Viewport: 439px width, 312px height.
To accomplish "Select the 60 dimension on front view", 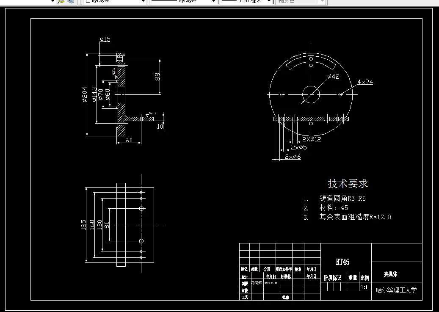I will [128, 140].
